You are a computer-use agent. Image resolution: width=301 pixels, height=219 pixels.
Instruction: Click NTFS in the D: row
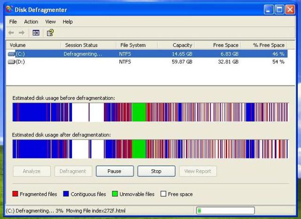pos(125,62)
